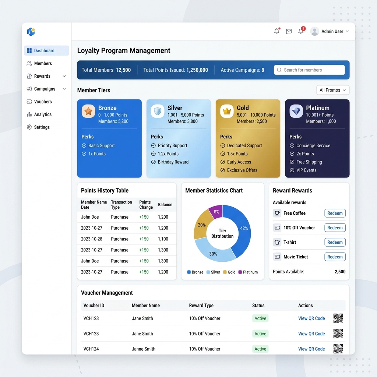Redeem the 10% Off Voucher reward
The height and width of the screenshot is (377, 377).
335,228
